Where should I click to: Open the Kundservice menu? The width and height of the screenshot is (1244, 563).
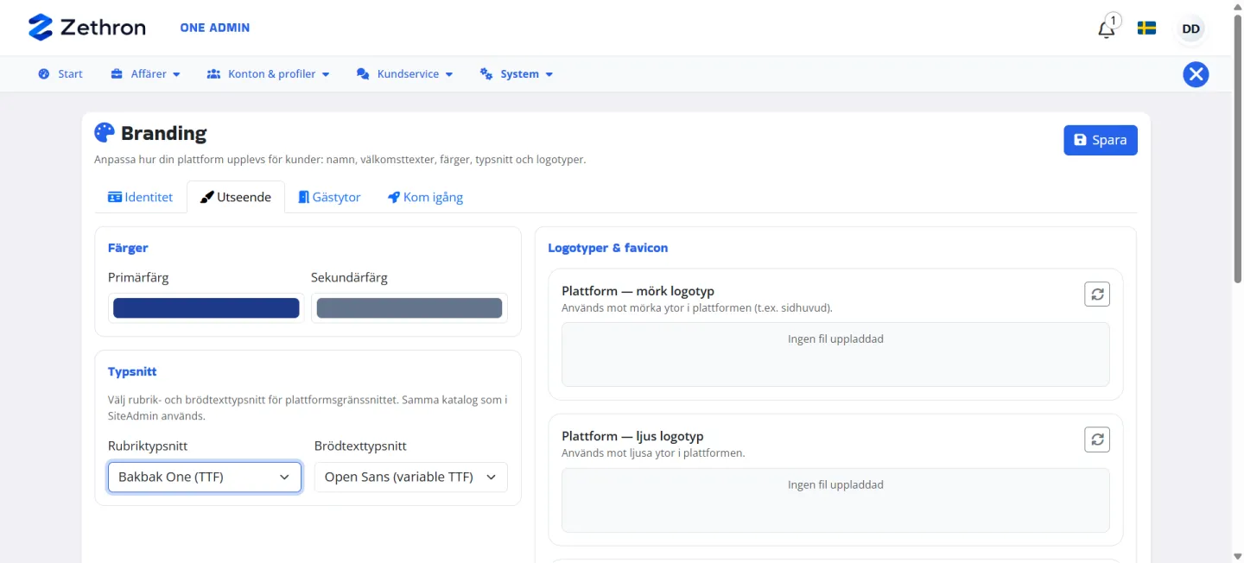tap(404, 74)
